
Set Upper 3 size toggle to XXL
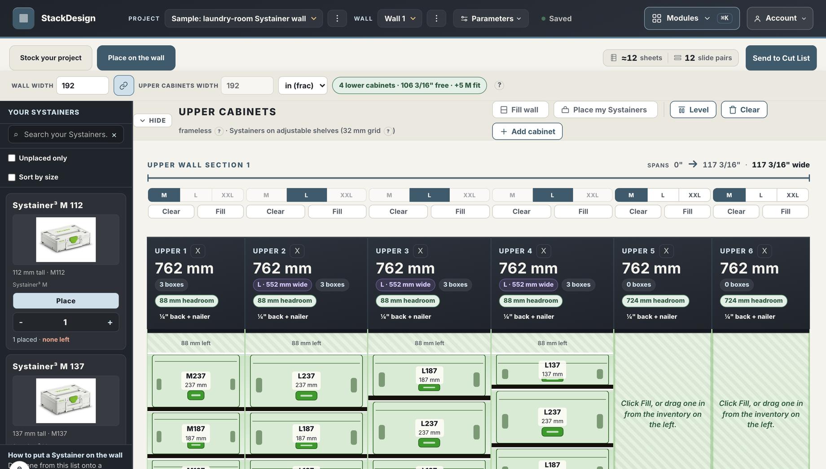coord(469,195)
